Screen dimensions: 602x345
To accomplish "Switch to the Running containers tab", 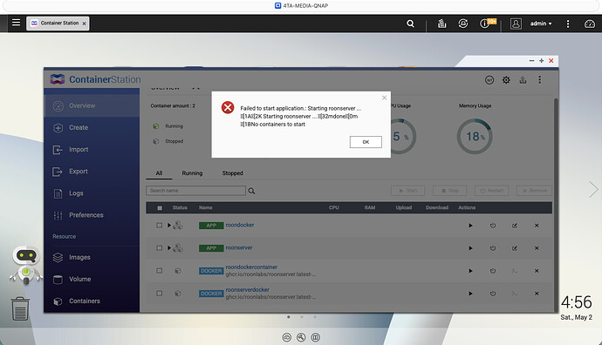I will coord(192,173).
